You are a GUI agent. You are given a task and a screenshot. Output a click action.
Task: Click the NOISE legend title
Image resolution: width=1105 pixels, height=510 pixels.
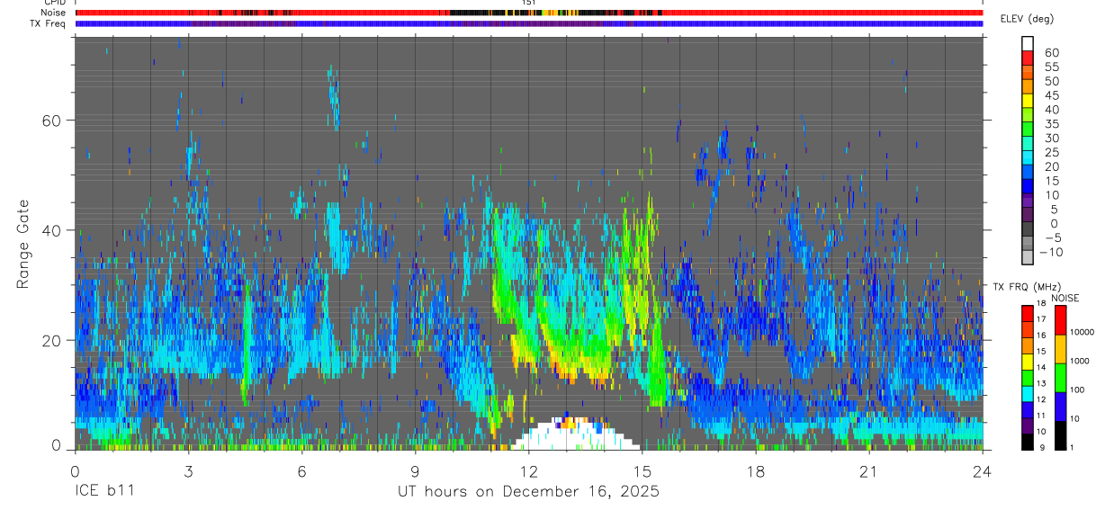1065,298
